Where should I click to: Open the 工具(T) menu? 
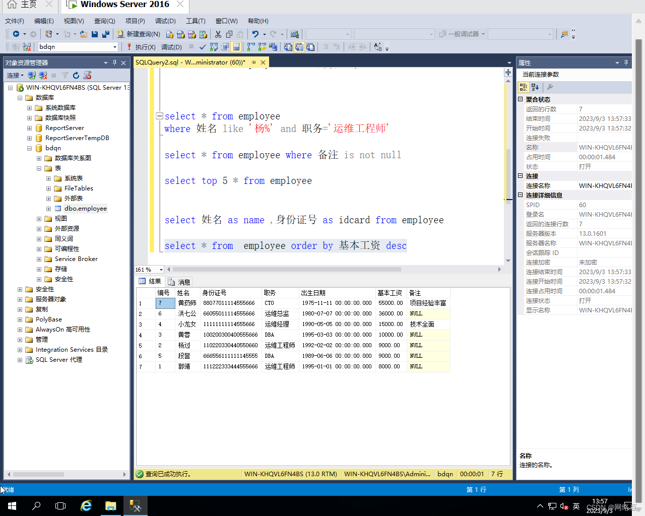pos(196,21)
